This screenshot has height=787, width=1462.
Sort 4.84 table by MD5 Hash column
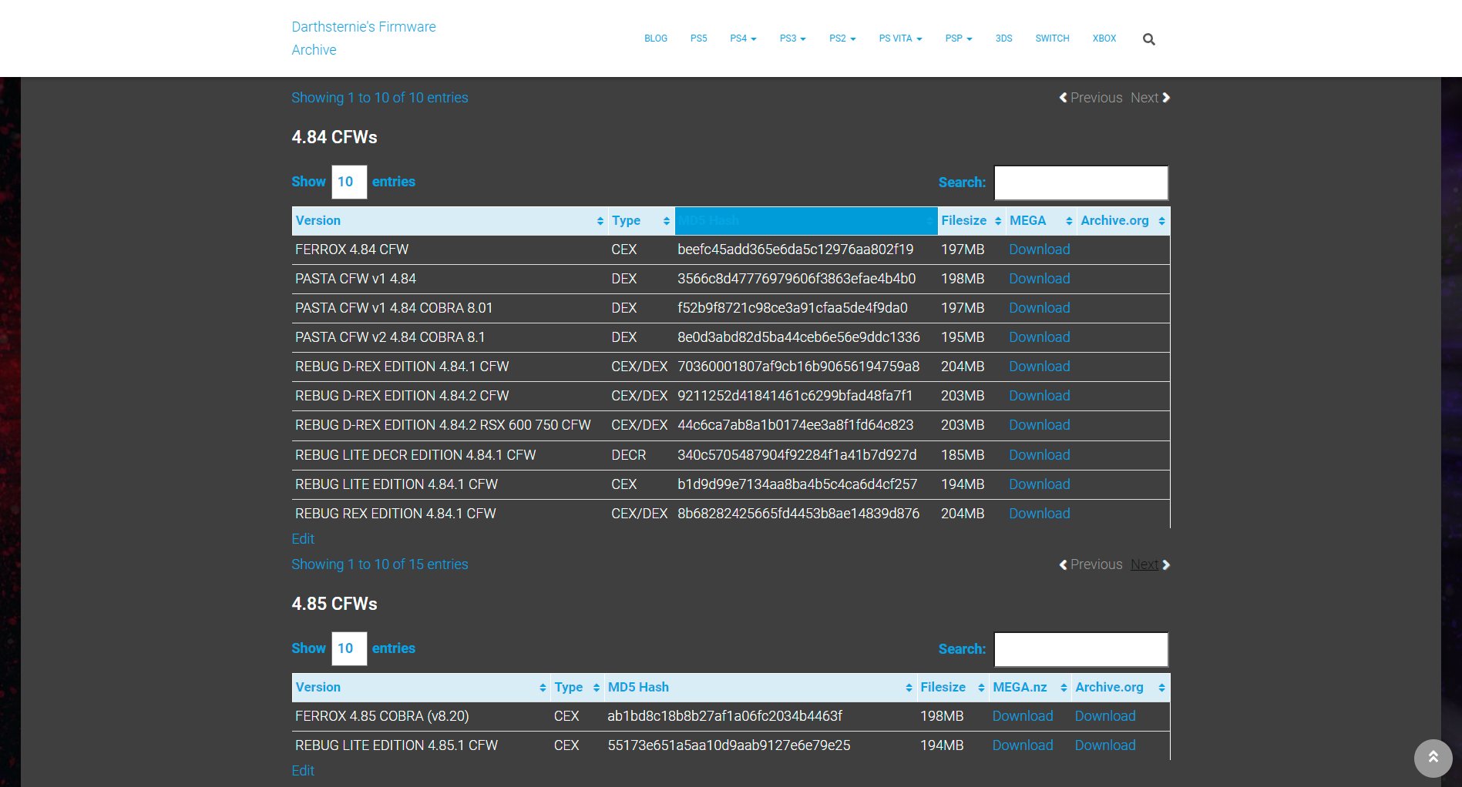coord(806,221)
